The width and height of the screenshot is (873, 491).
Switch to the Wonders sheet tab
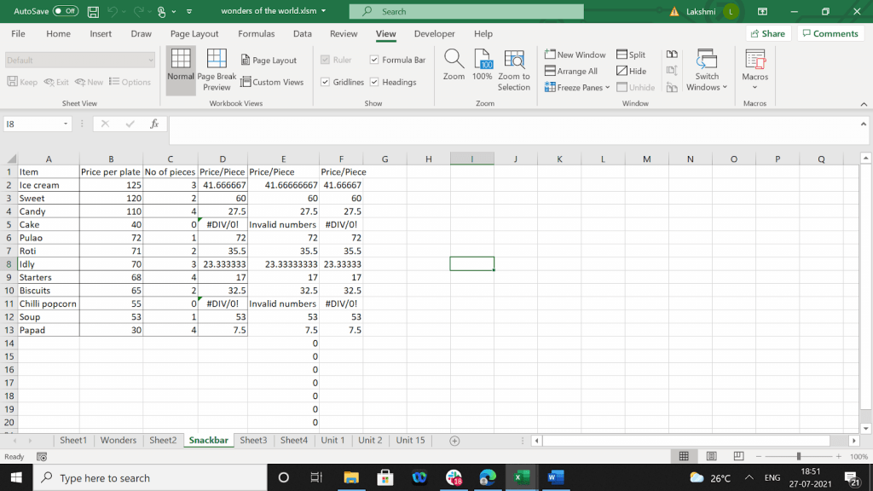coord(118,441)
